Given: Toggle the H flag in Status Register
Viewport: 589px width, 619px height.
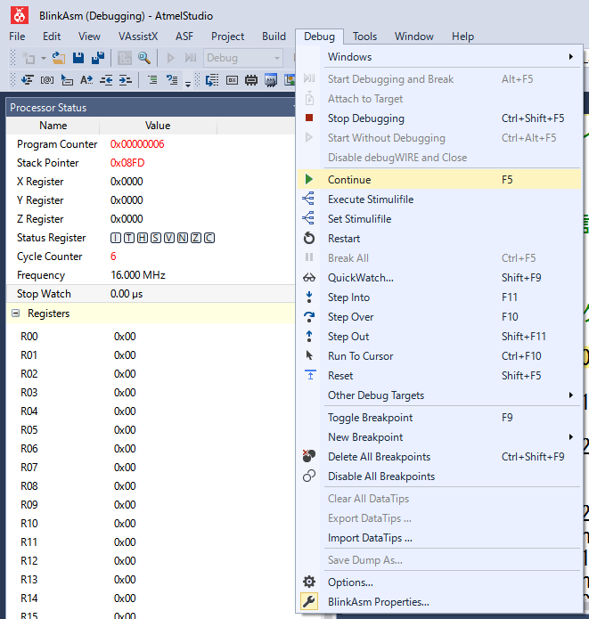Looking at the screenshot, I should (x=143, y=238).
